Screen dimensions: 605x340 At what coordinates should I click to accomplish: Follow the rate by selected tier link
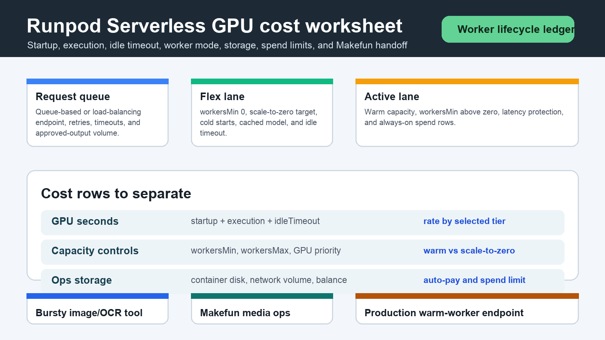click(464, 221)
